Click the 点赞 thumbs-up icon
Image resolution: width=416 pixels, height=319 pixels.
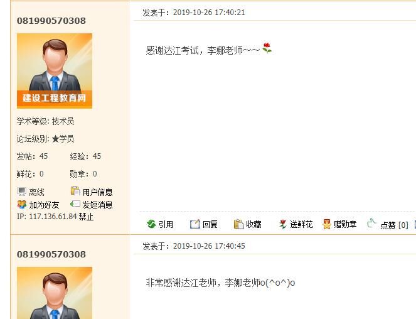pyautogui.click(x=371, y=223)
